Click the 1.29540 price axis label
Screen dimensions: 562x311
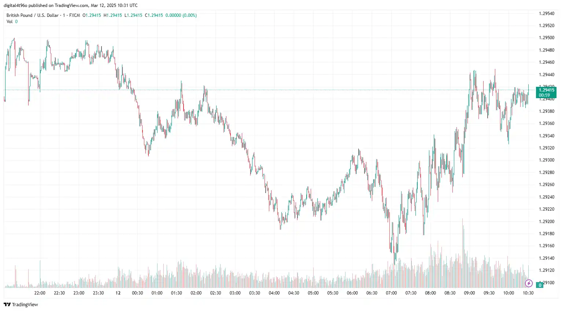point(547,14)
